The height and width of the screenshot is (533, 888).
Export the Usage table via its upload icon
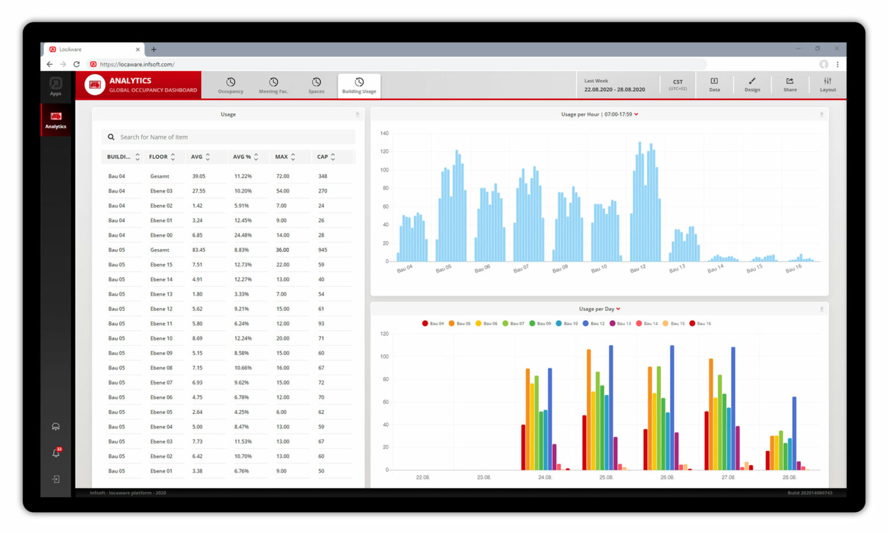pos(357,114)
